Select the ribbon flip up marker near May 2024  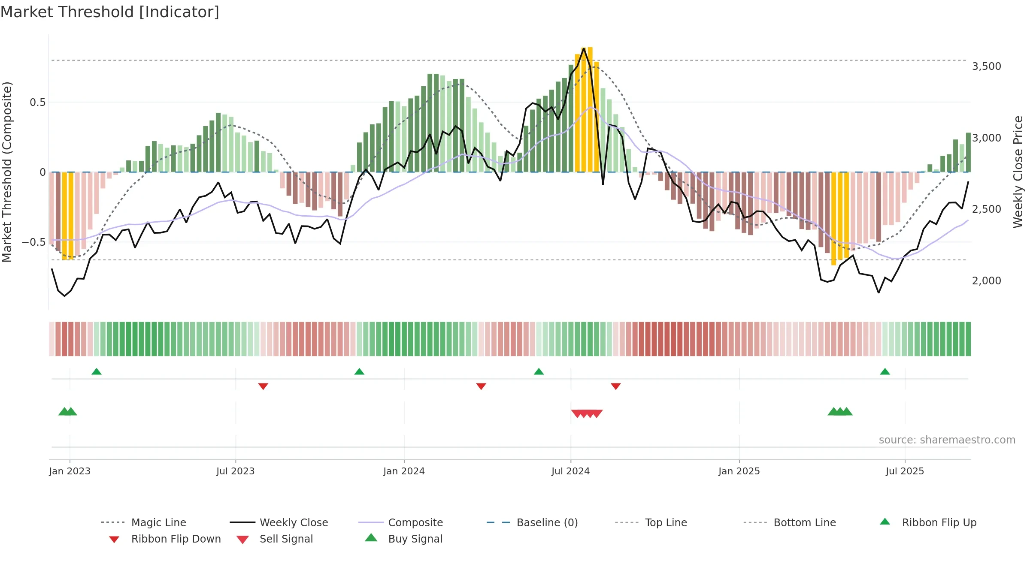coord(539,371)
